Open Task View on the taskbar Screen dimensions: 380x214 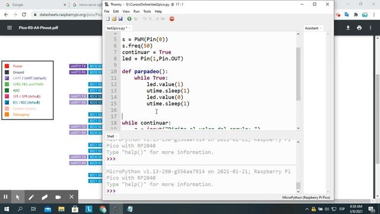pyautogui.click(x=33, y=209)
